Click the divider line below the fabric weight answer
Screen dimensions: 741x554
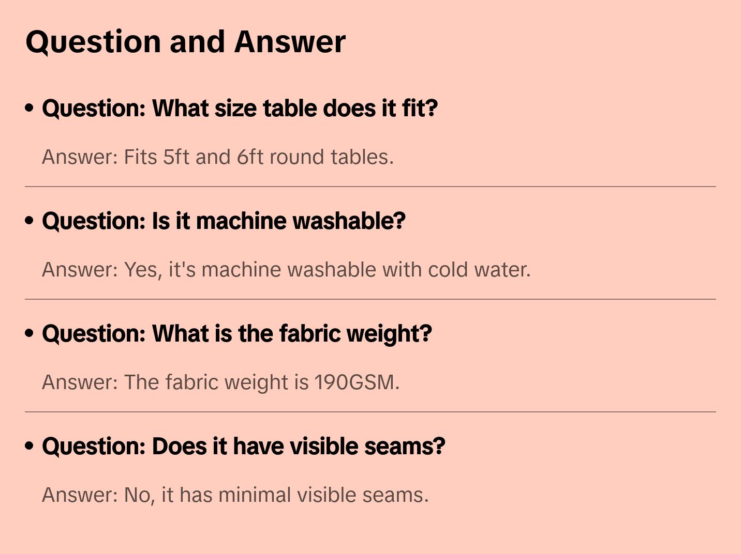click(x=371, y=412)
